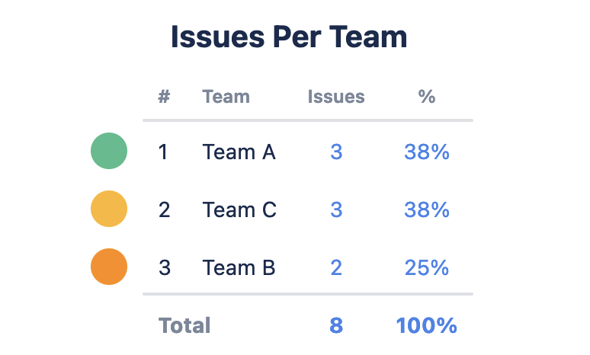
Task: Open Team C's issue count link
Action: 336,210
